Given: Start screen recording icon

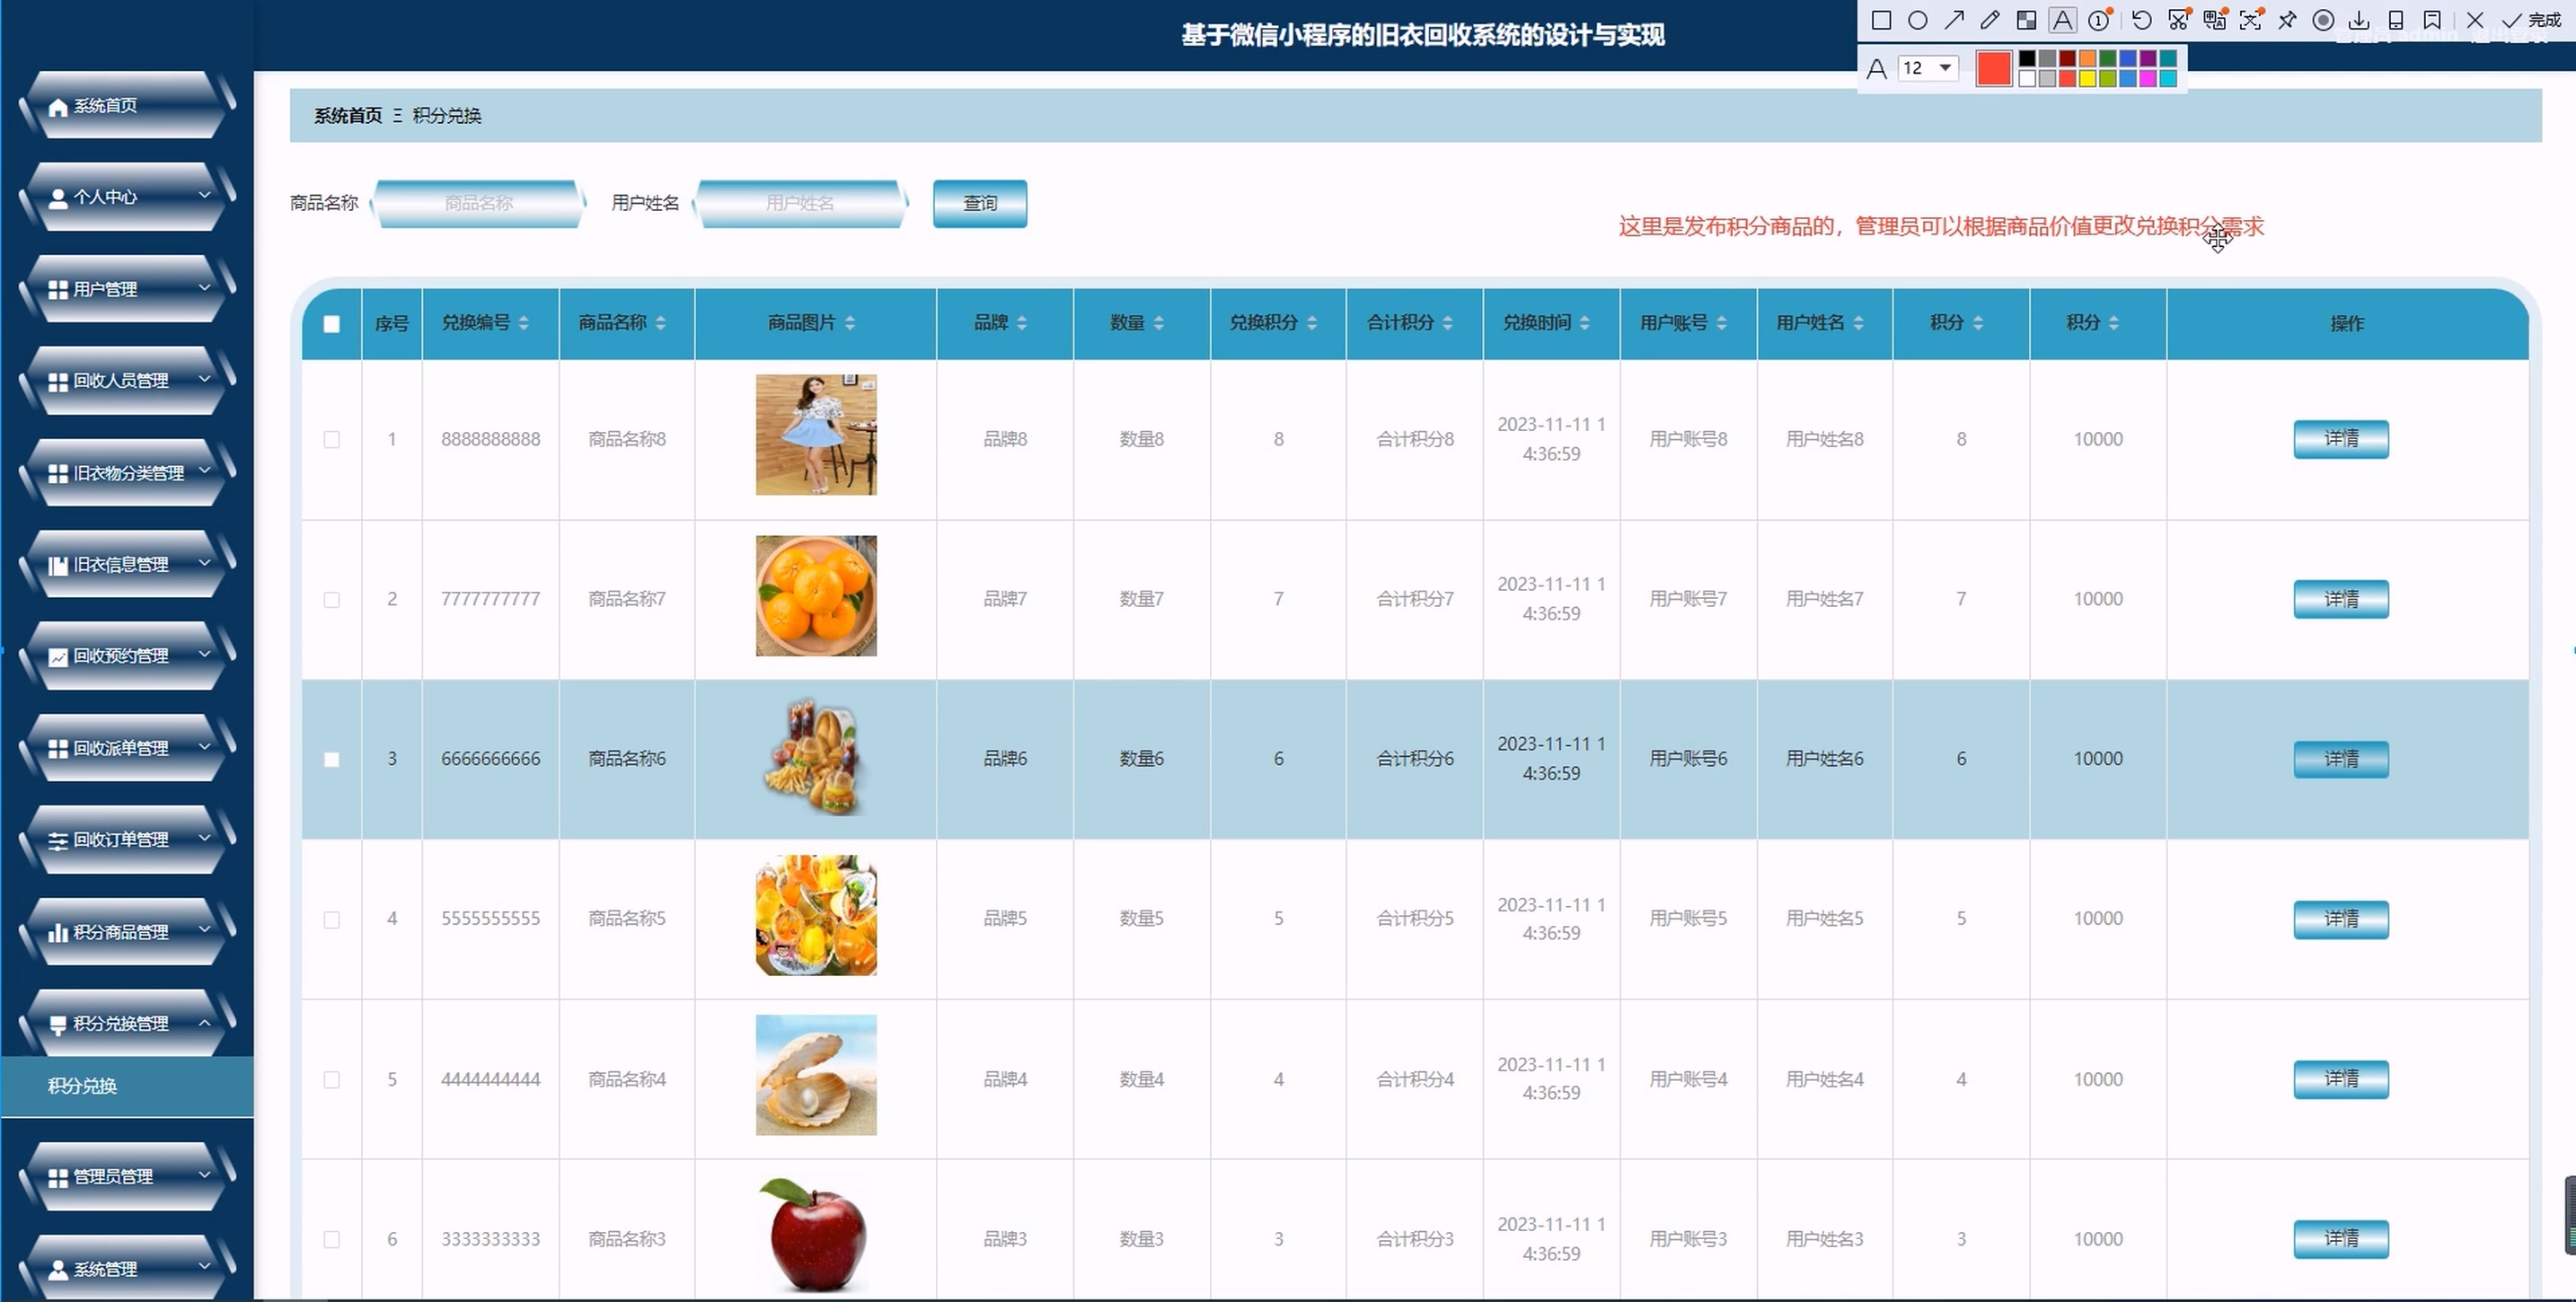Looking at the screenshot, I should 2323,20.
